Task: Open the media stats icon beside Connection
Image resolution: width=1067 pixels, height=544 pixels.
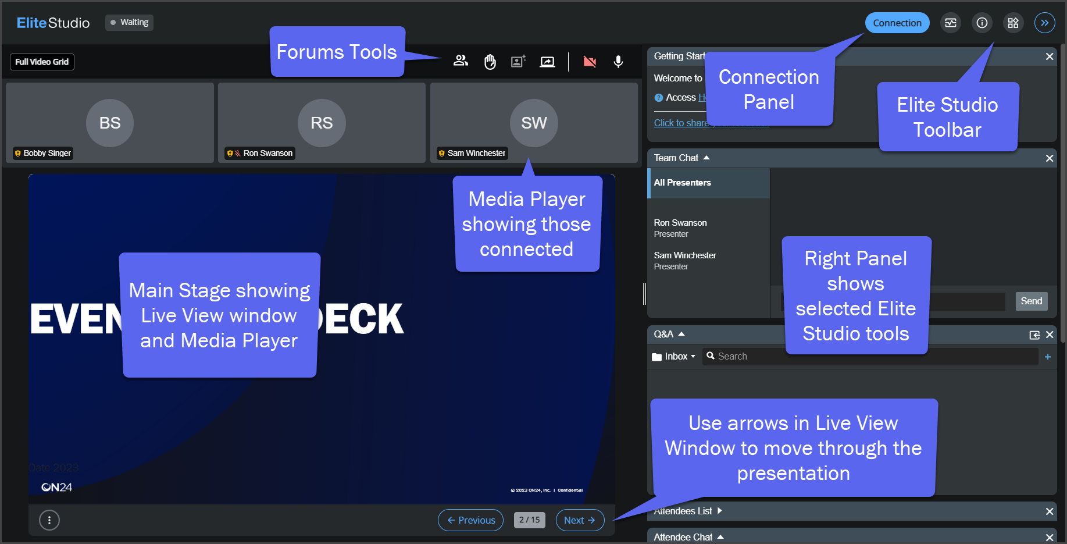Action: click(951, 23)
